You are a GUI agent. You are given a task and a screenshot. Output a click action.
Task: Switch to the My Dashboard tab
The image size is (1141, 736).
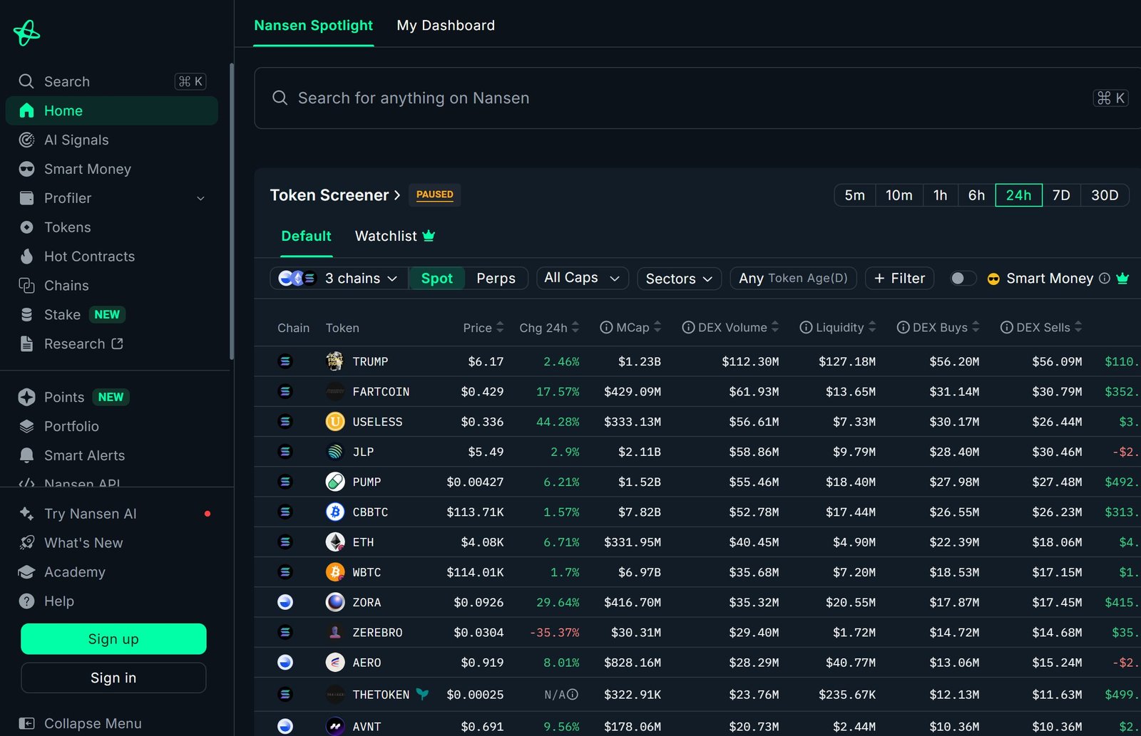[446, 25]
